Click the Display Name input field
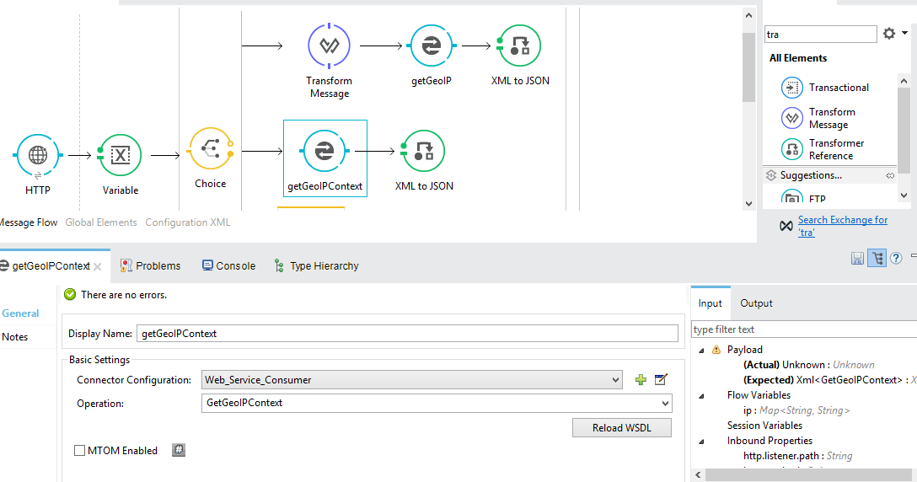917x482 pixels. tap(407, 334)
